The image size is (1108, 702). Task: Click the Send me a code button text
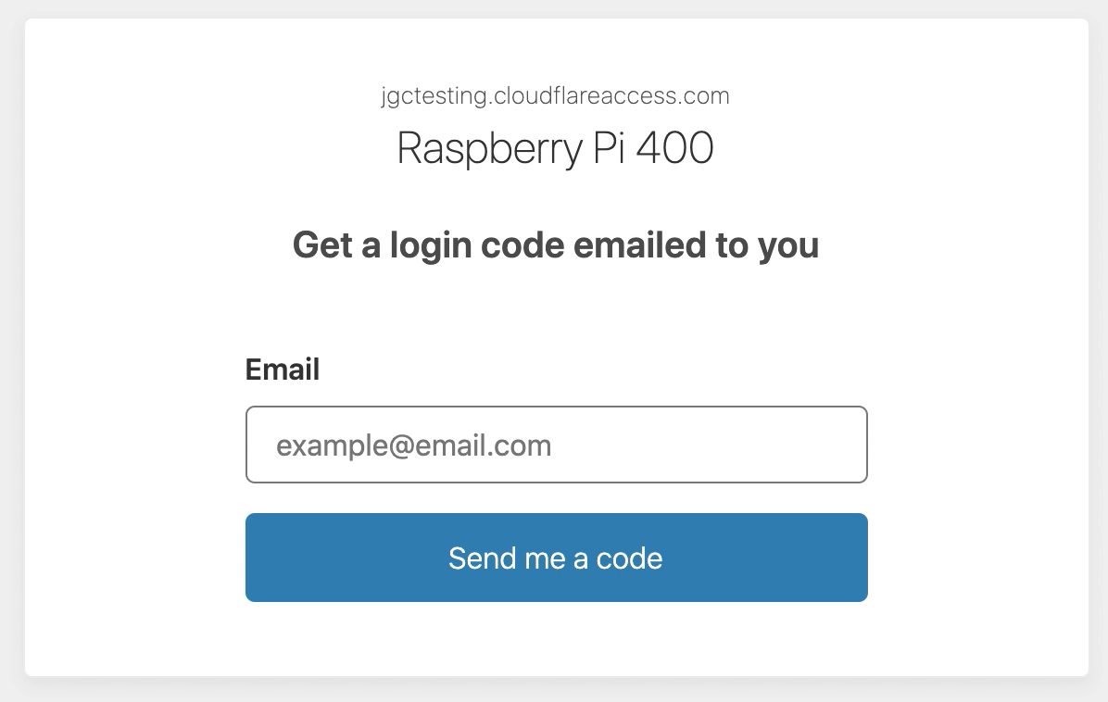coord(555,558)
